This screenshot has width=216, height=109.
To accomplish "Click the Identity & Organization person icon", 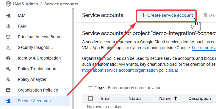I will 8,58.
